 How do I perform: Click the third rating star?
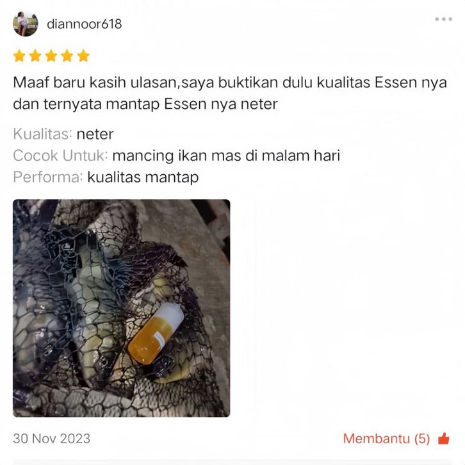[51, 56]
